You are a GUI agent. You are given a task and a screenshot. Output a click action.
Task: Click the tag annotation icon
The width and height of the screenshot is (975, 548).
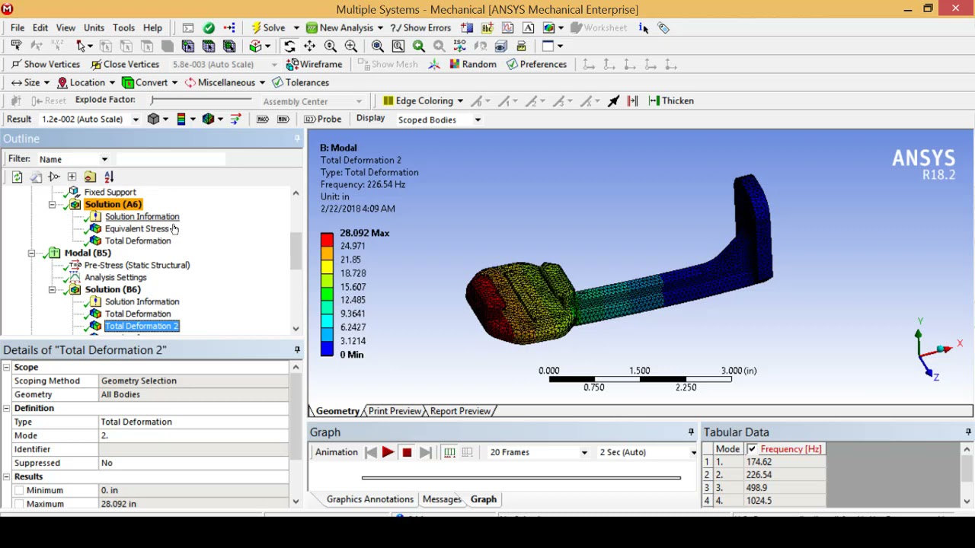(x=664, y=27)
